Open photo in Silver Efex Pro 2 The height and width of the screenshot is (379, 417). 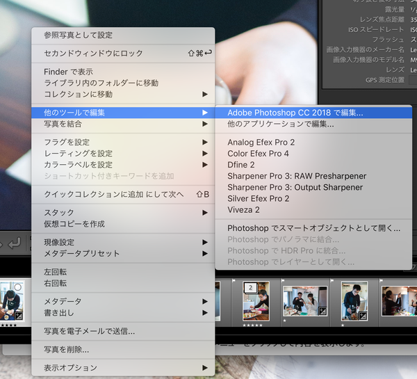(x=313, y=198)
